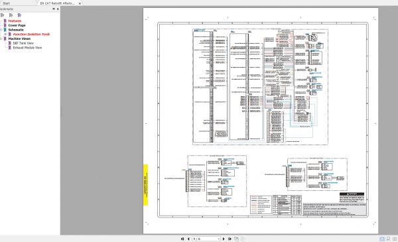Collapse the Schematic bookmark tree node
Viewport: 398px width, 242px height.
pyautogui.click(x=1, y=30)
